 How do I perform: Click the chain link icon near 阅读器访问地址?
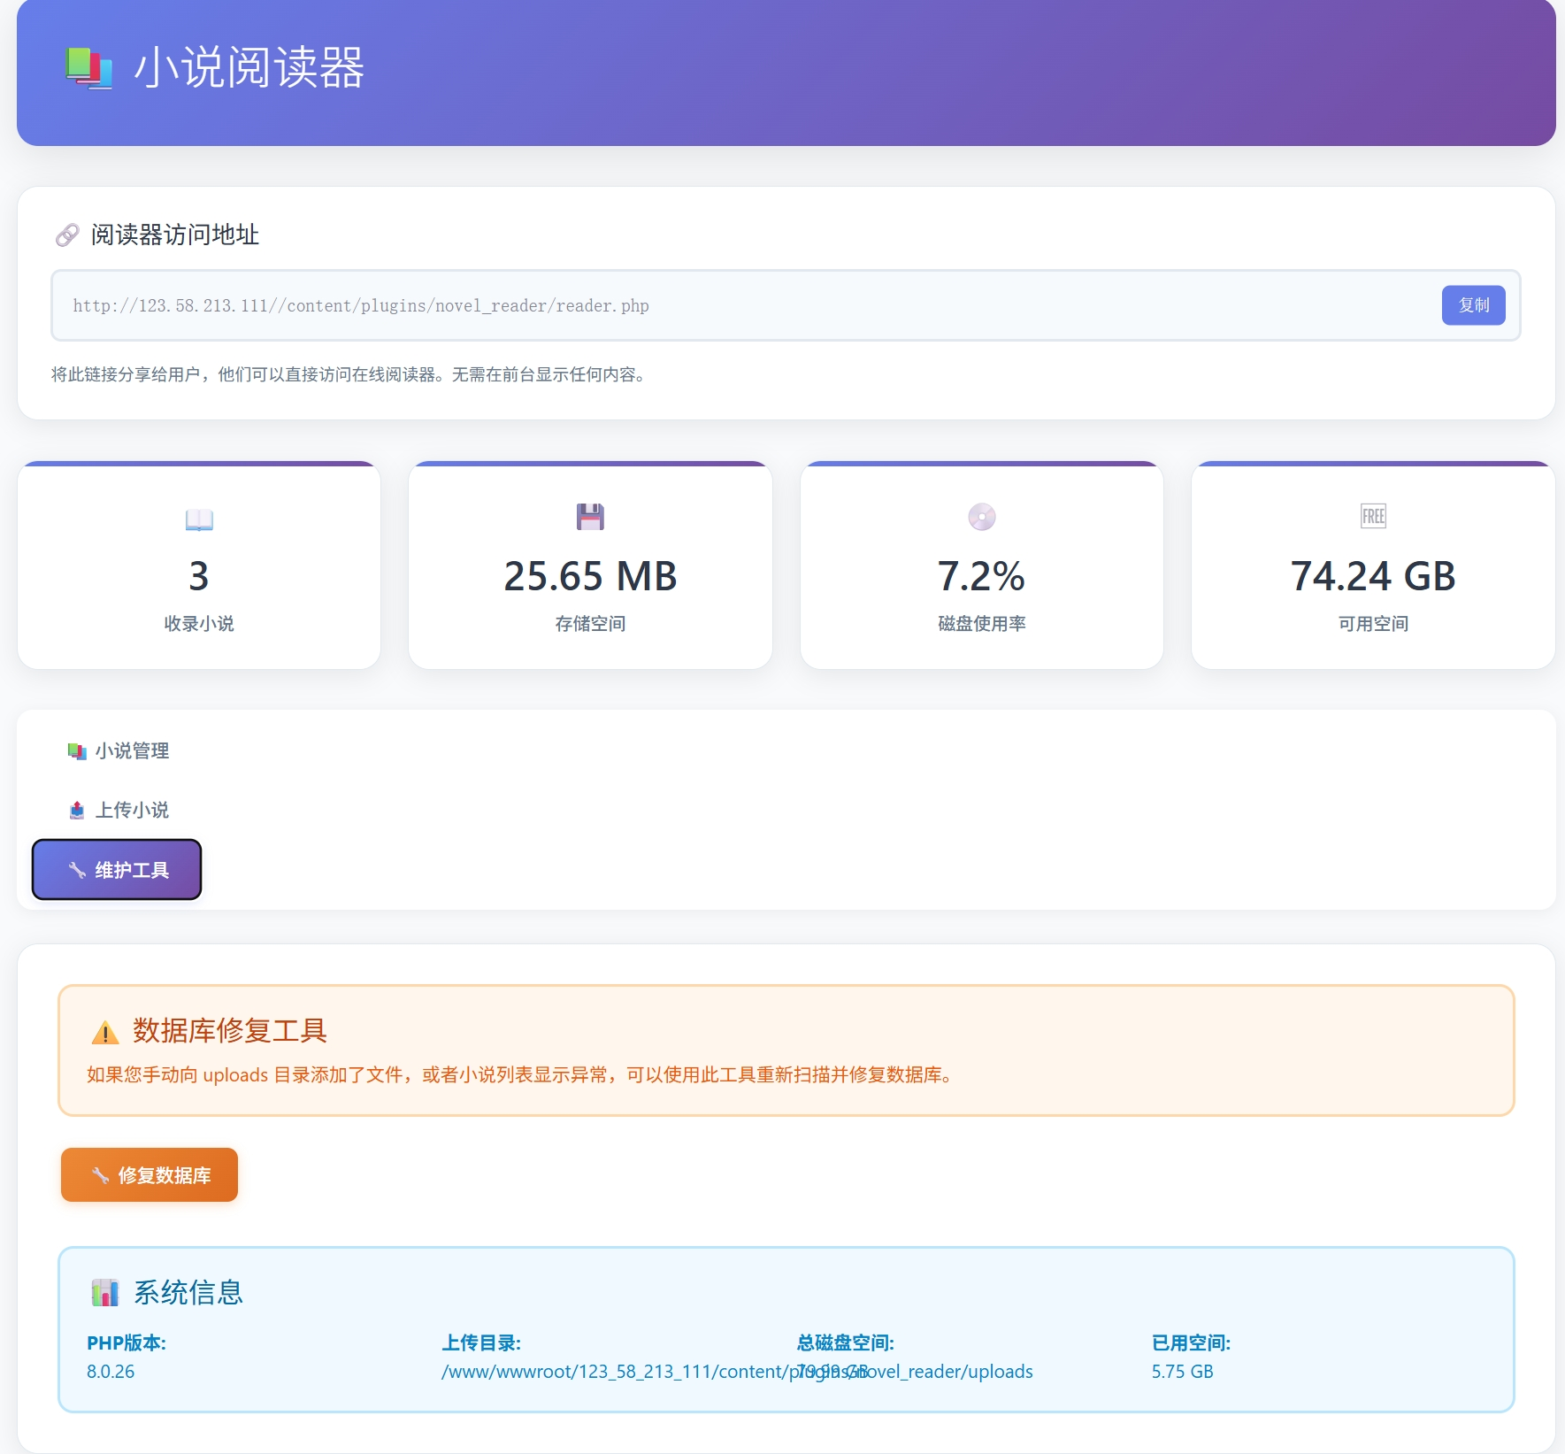coord(67,235)
